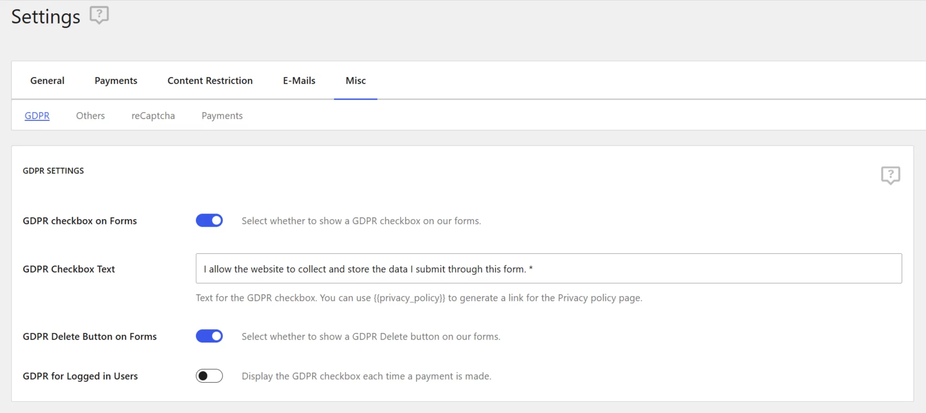The width and height of the screenshot is (926, 413).
Task: Switch to the Others sub-tab
Action: pos(90,116)
